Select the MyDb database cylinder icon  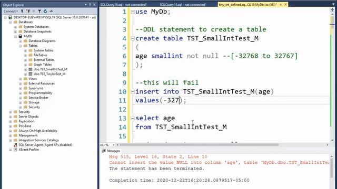click(21, 36)
